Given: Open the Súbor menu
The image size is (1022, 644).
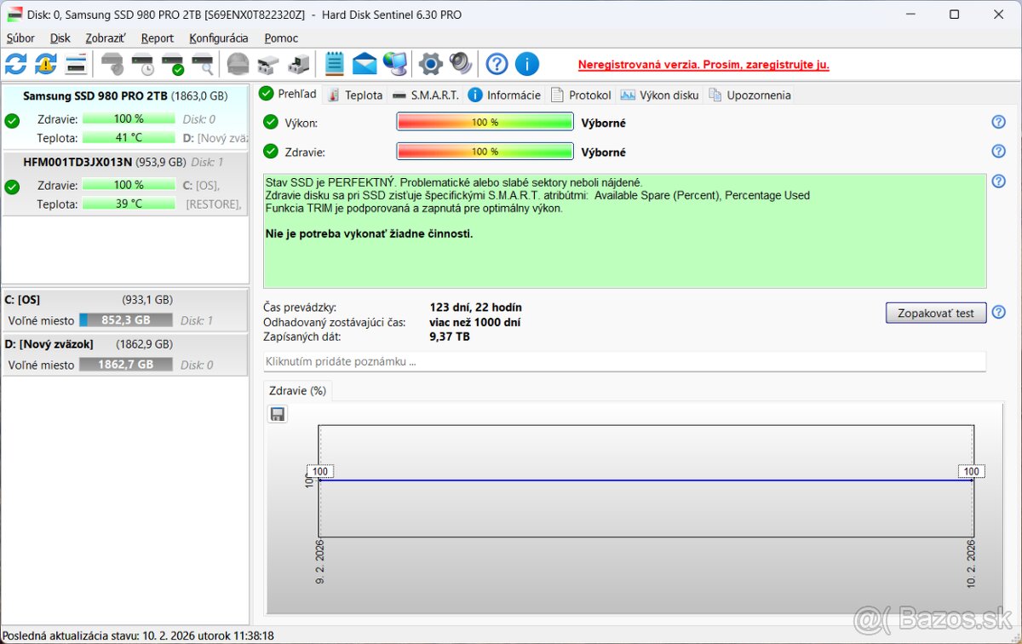Looking at the screenshot, I should click(x=20, y=38).
